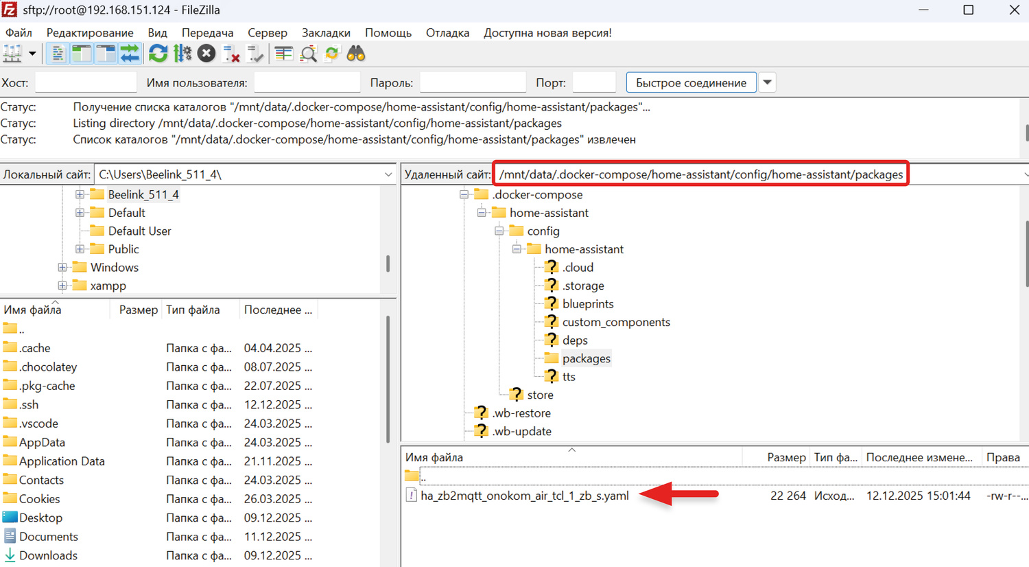Sort local files by Имя файла column
The image size is (1029, 567).
[x=55, y=310]
